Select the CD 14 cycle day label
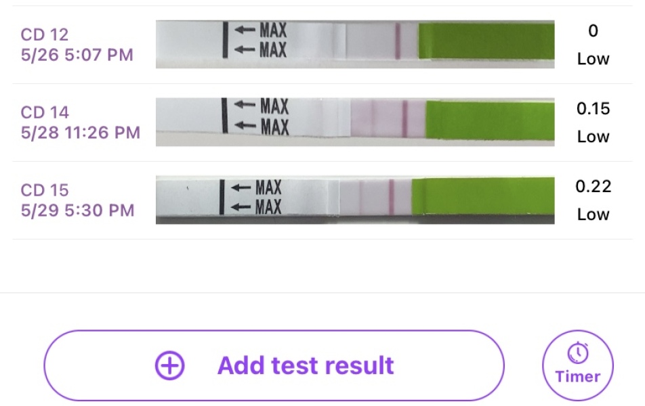 (x=45, y=112)
